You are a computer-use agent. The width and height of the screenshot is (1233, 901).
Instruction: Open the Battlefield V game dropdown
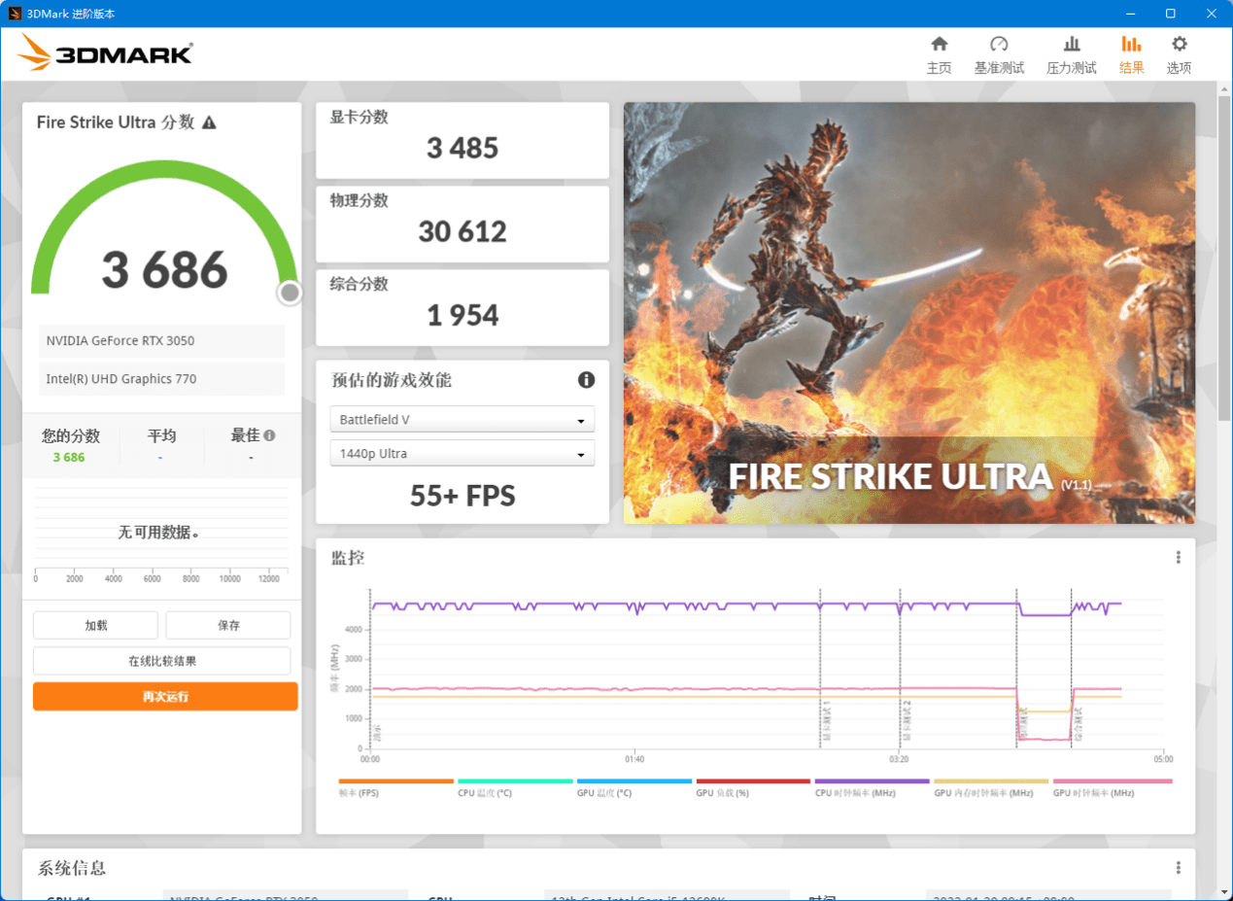tap(462, 419)
